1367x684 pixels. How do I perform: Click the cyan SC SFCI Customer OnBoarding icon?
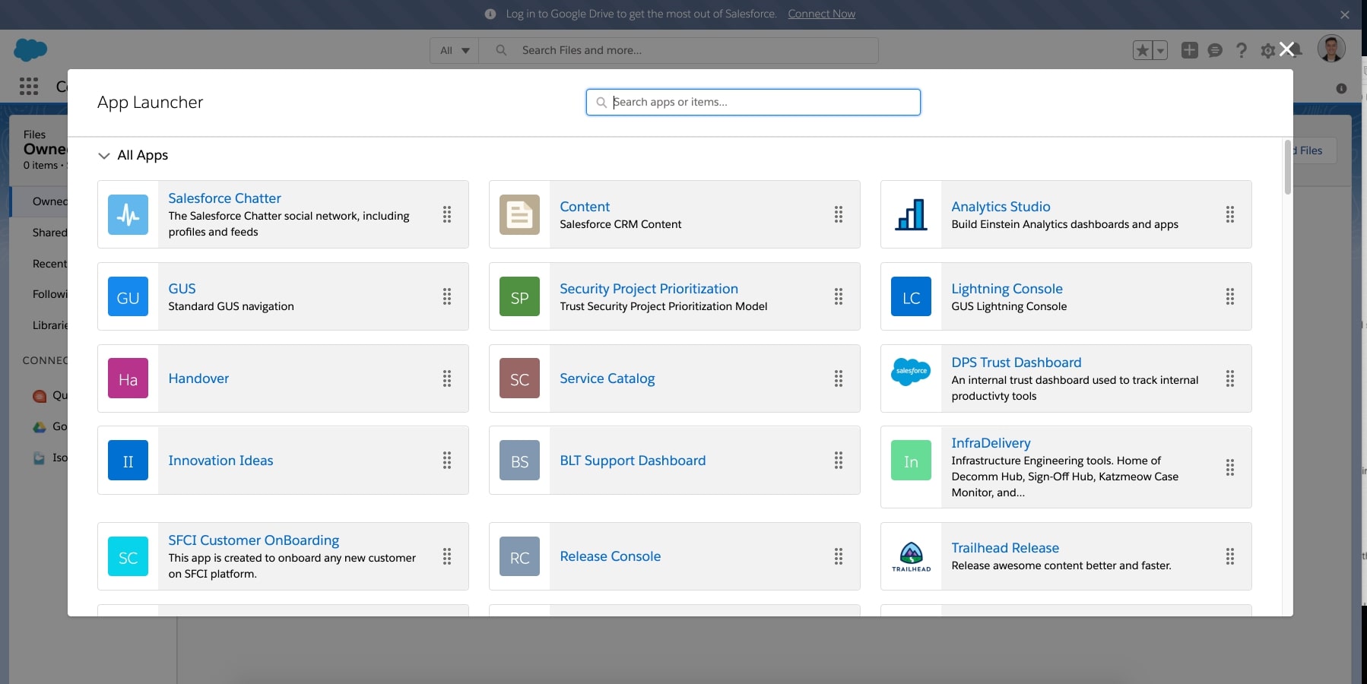pos(128,556)
